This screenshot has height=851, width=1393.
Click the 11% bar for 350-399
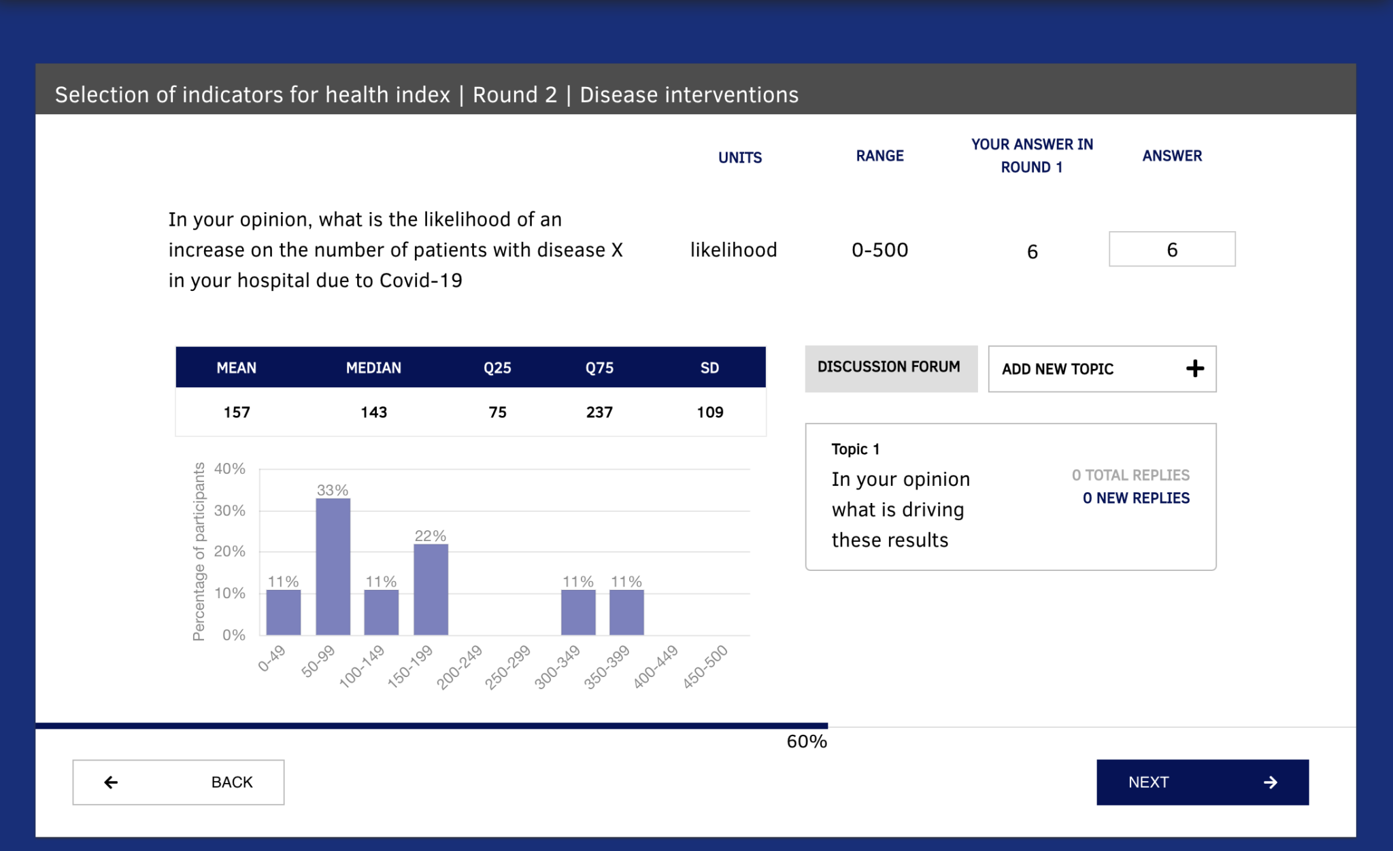pos(626,612)
